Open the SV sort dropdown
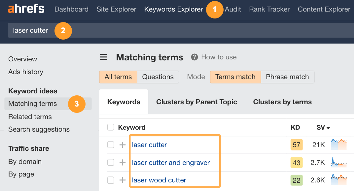354x191 pixels. pos(323,127)
